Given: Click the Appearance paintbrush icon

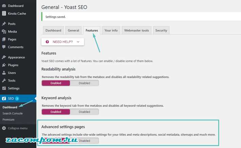Looking at the screenshot, I should [4, 57].
